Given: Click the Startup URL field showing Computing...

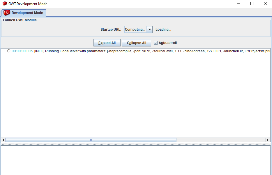Looking at the screenshot, I should coord(135,29).
